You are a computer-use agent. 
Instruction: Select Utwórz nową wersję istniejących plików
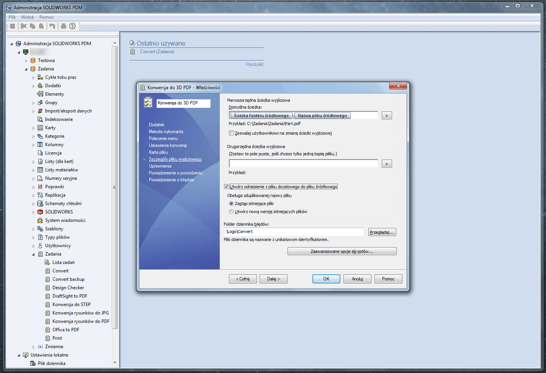231,211
